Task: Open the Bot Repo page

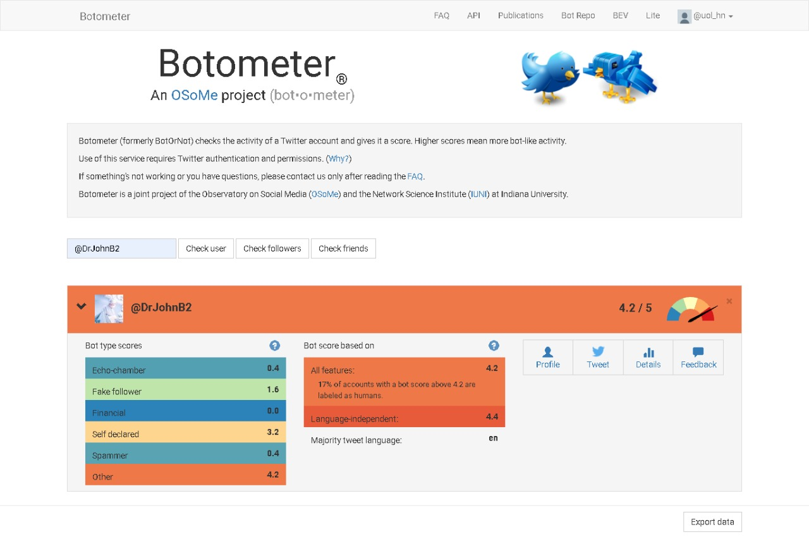Action: point(578,15)
